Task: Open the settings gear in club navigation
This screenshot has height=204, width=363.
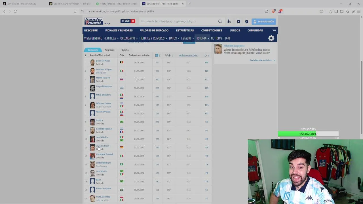Action: click(271, 38)
